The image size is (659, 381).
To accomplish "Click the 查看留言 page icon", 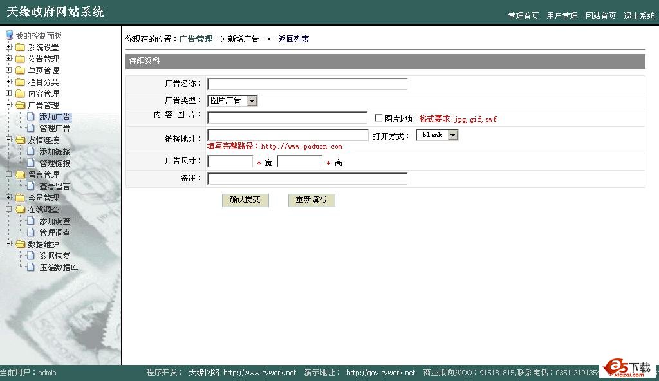I will coord(31,187).
